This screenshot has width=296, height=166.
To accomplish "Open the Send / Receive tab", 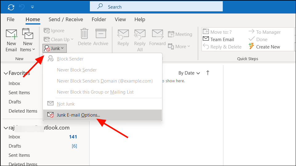I will coord(66,19).
